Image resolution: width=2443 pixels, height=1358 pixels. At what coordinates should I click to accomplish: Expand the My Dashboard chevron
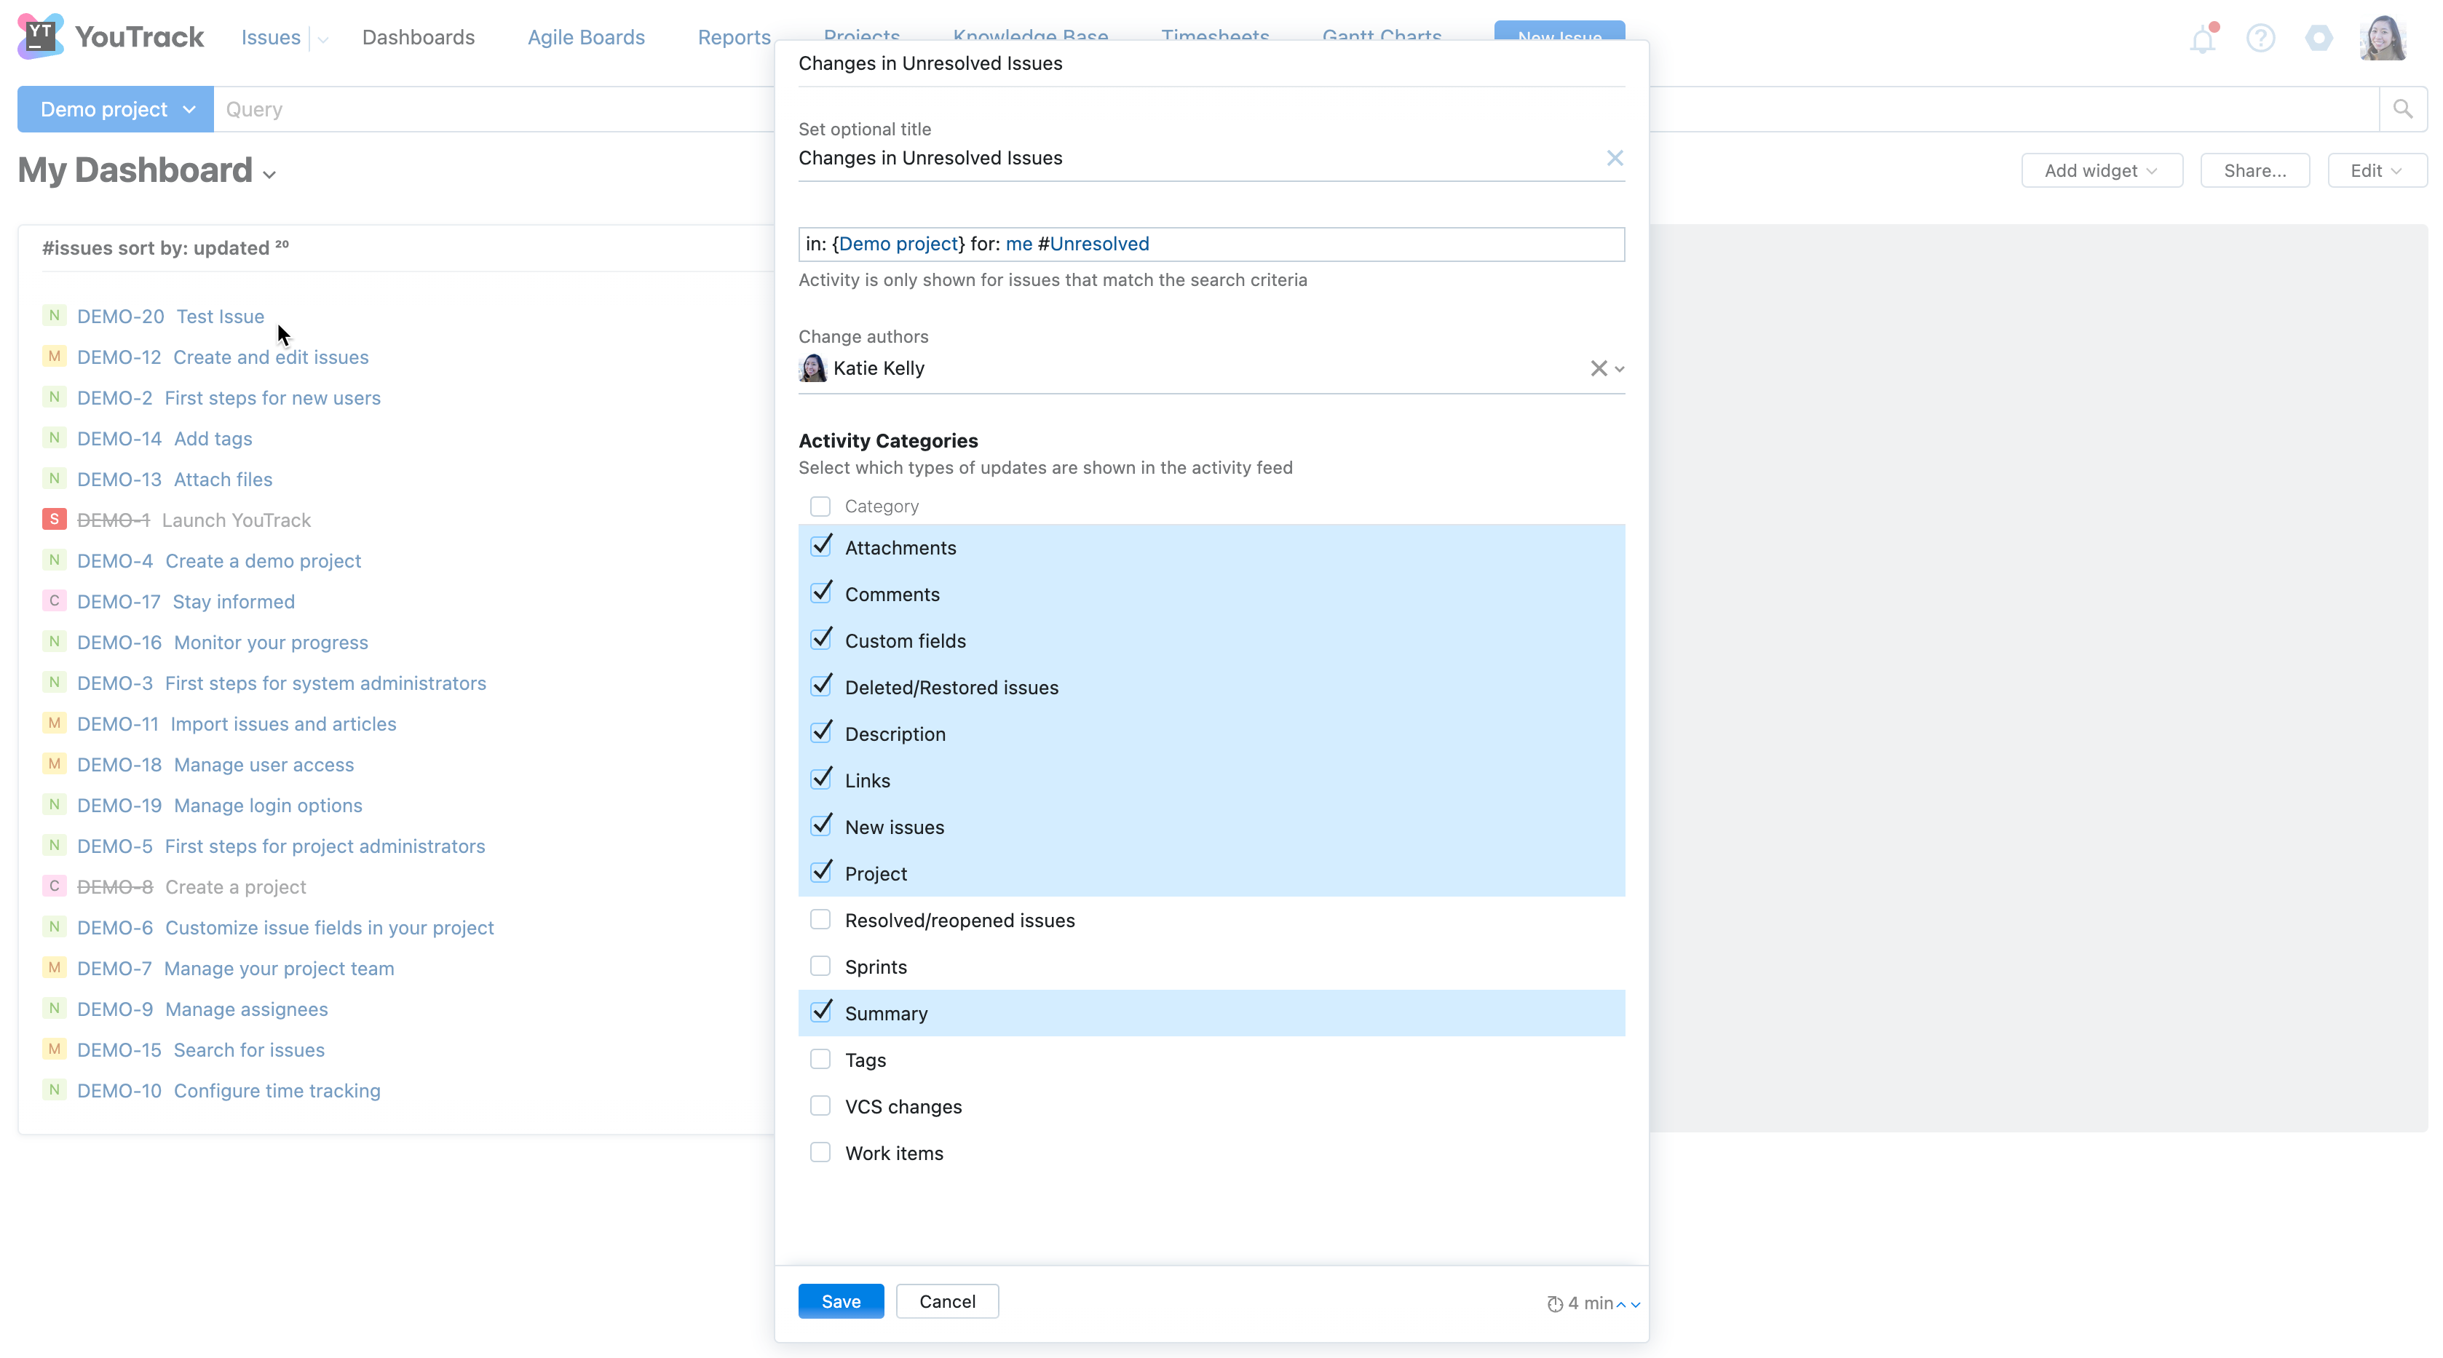(x=270, y=175)
